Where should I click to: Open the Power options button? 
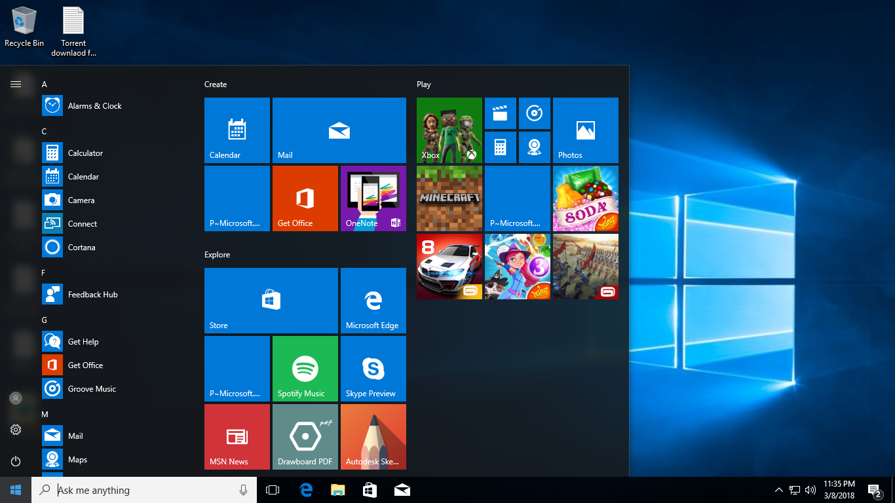16,461
